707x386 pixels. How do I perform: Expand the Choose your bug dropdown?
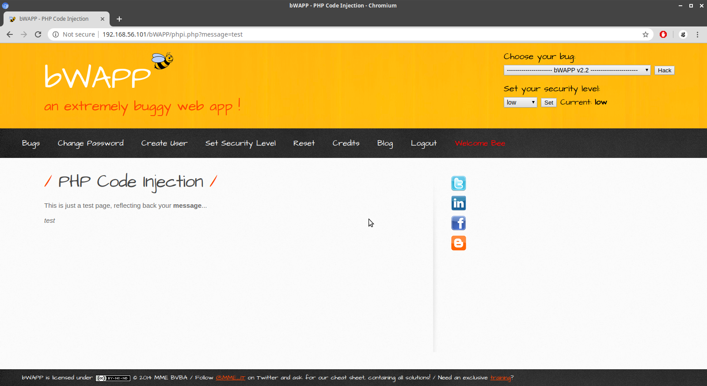[577, 70]
